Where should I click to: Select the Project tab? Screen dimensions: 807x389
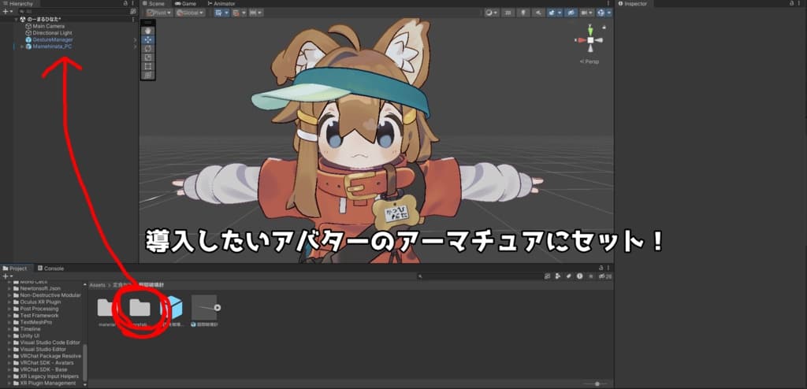[15, 268]
